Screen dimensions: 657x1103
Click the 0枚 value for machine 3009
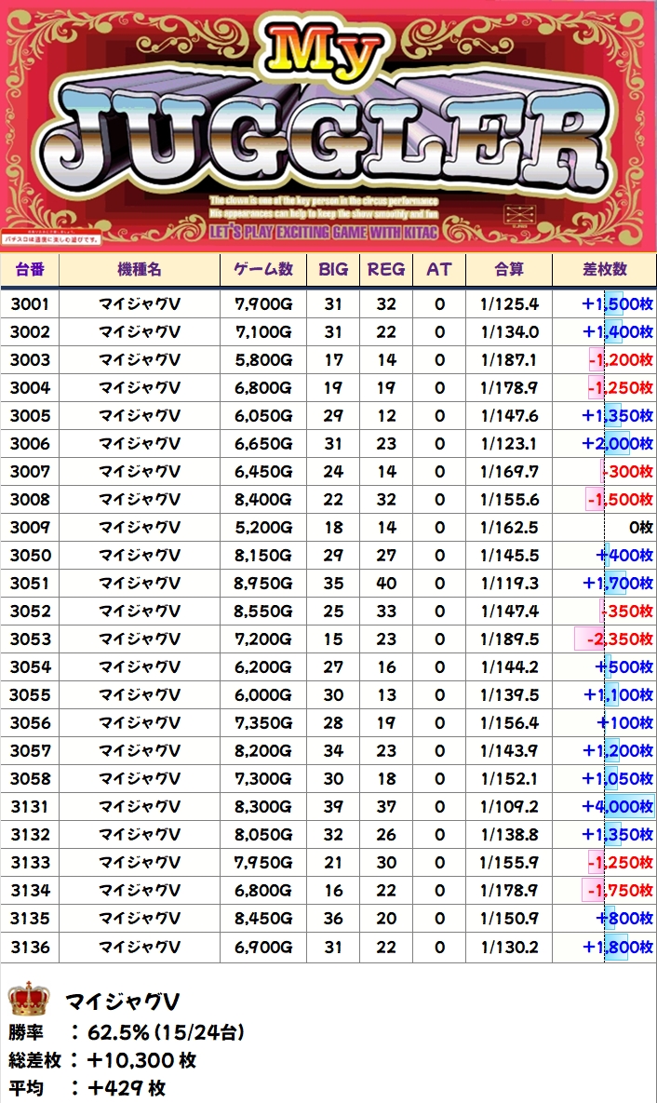(x=640, y=528)
